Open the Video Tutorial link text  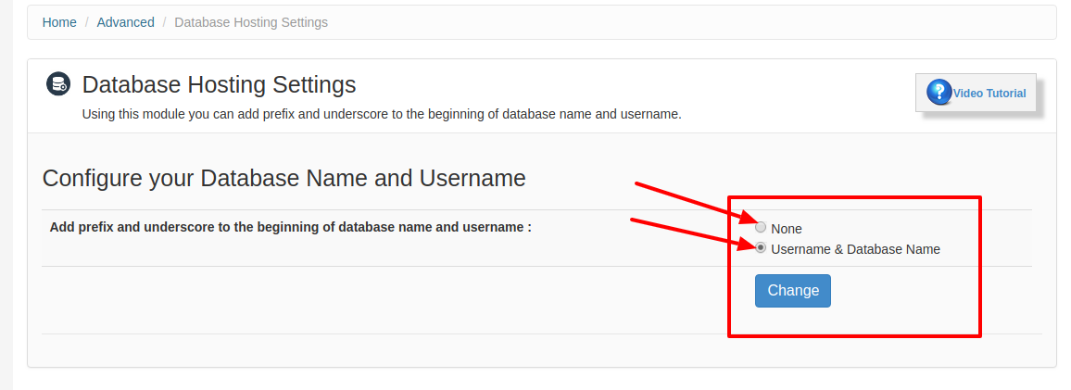(x=989, y=94)
